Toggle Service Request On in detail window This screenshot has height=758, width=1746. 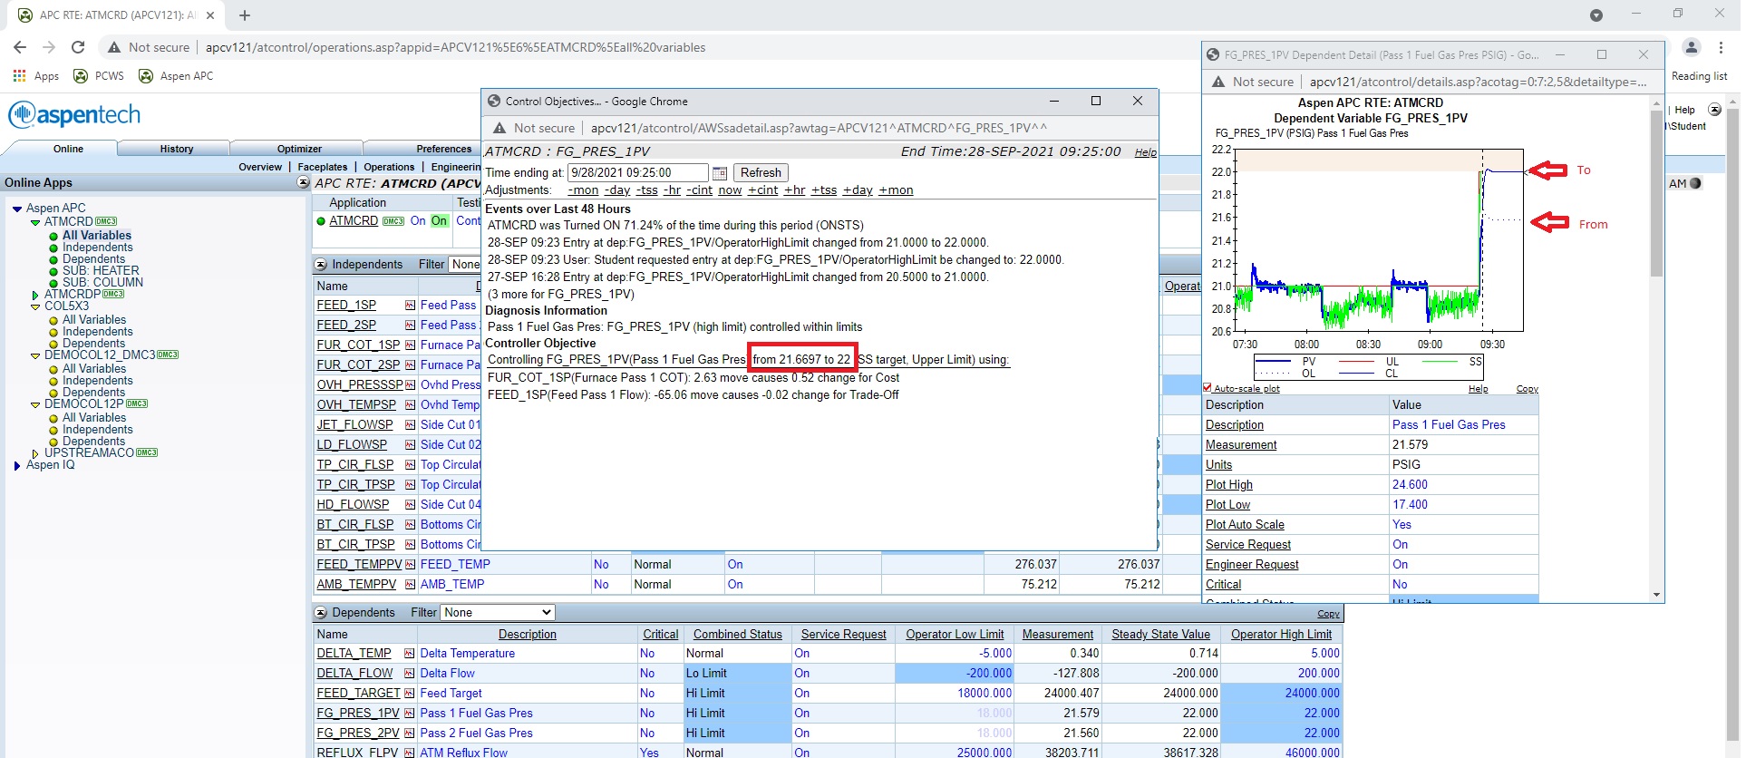(1401, 545)
